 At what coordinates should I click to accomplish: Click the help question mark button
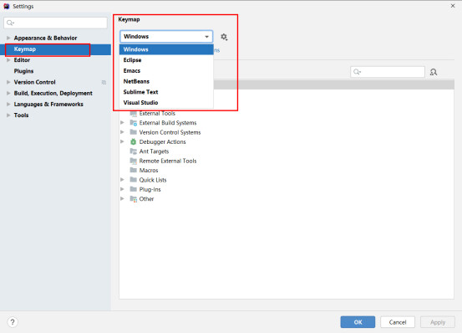[x=13, y=322]
